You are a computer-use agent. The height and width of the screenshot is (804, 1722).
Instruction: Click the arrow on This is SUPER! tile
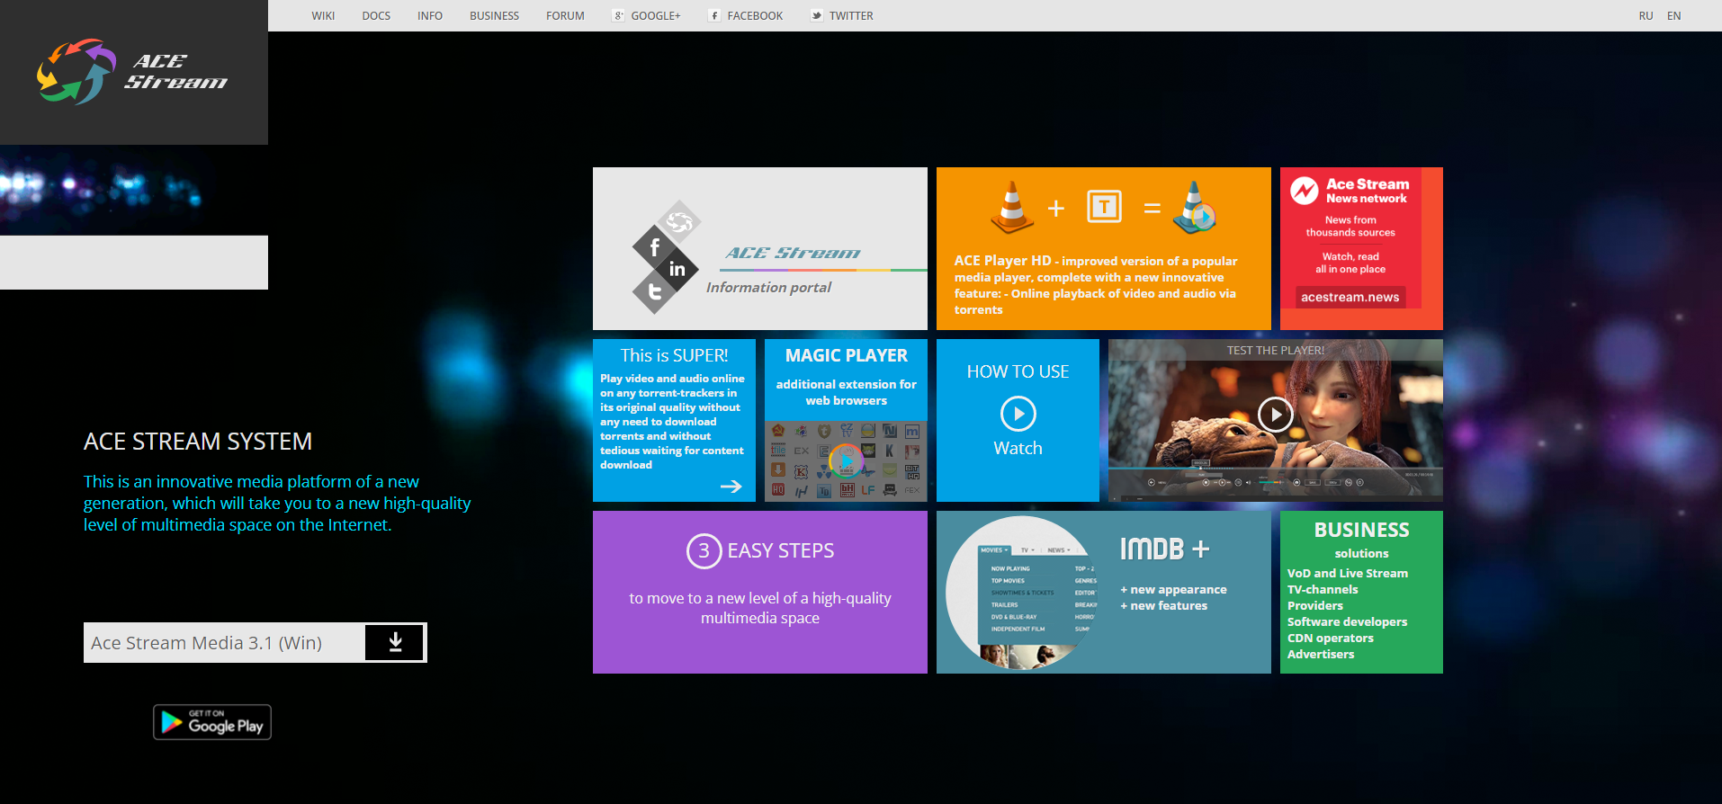click(x=731, y=487)
